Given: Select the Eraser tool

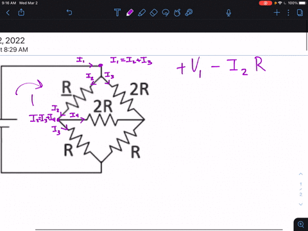Looking at the screenshot, I should (x=153, y=13).
